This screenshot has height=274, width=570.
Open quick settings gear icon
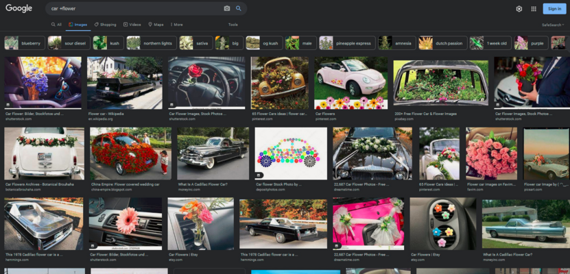[519, 9]
